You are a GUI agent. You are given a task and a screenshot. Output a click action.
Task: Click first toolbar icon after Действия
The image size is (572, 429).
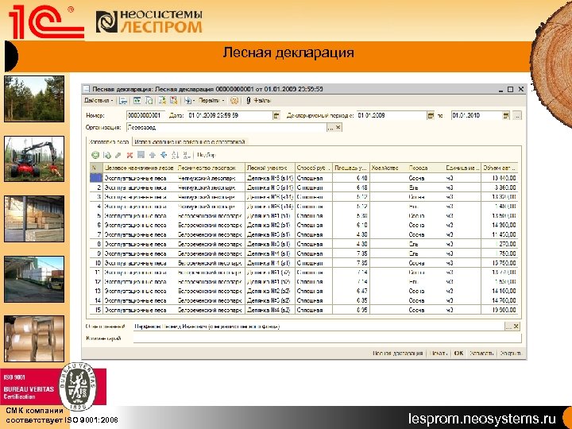[x=123, y=100]
